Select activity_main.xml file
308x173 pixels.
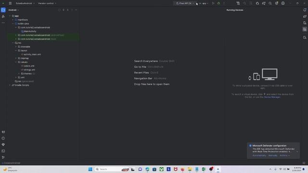click(32, 54)
